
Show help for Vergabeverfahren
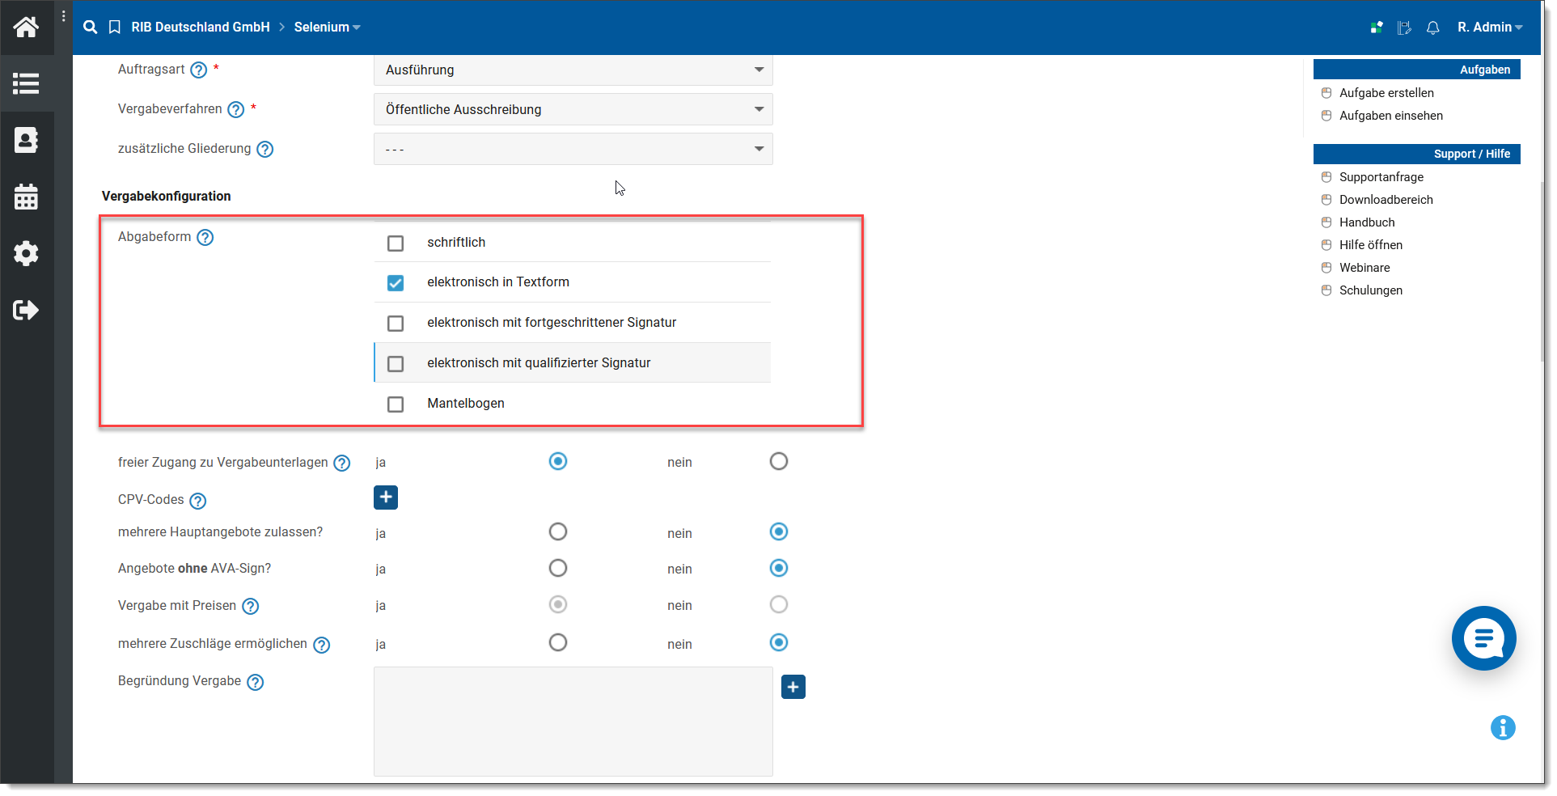(x=236, y=110)
